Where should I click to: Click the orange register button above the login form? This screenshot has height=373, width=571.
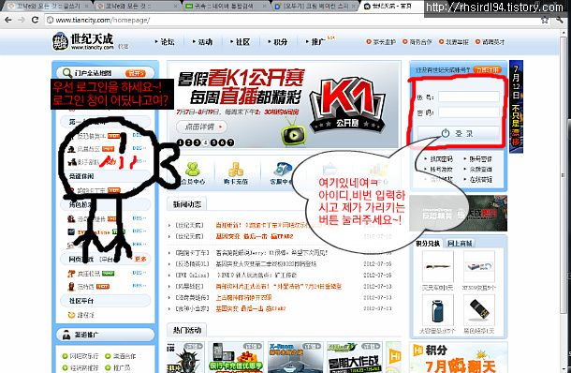pyautogui.click(x=488, y=69)
